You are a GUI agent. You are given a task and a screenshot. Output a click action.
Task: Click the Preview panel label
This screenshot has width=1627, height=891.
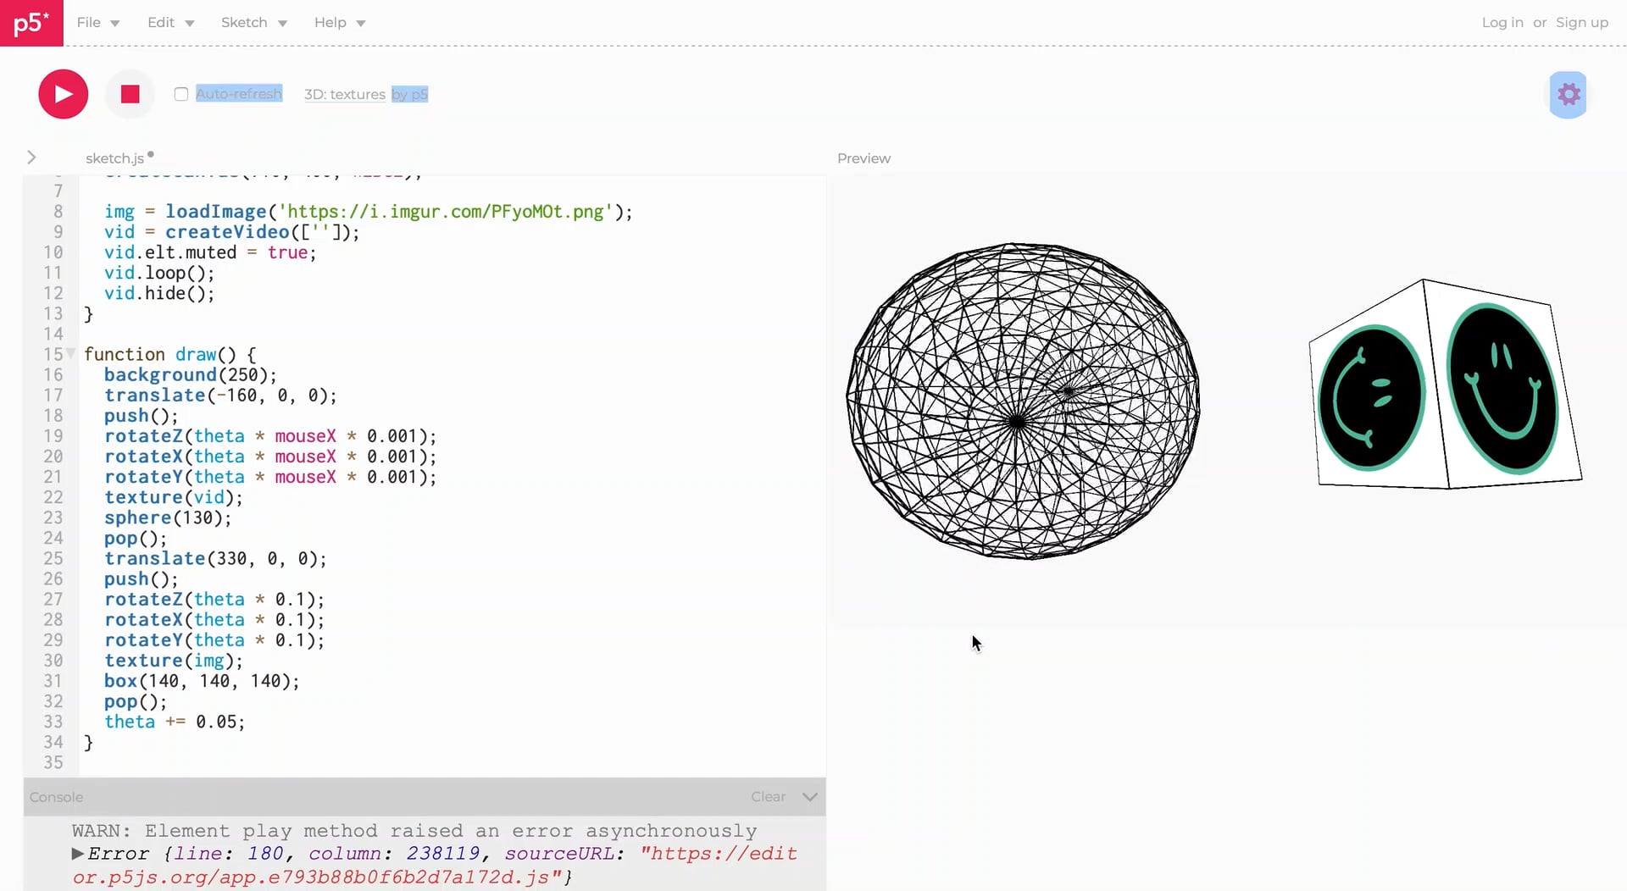click(x=863, y=158)
